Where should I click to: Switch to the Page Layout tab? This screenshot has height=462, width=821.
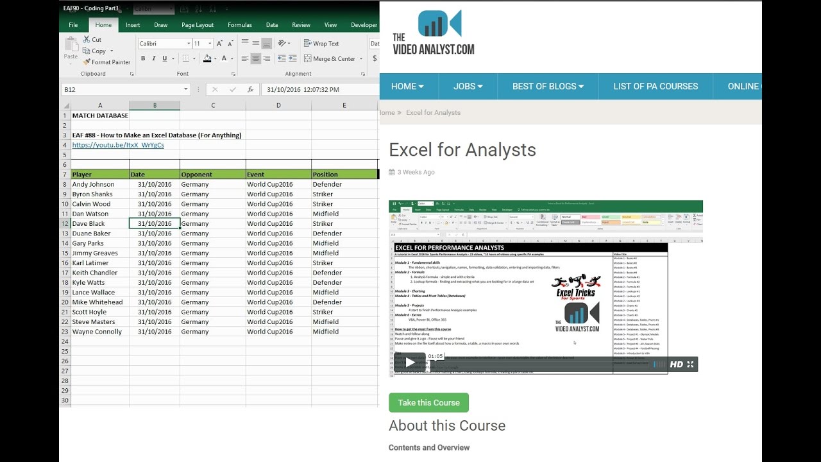click(x=198, y=25)
